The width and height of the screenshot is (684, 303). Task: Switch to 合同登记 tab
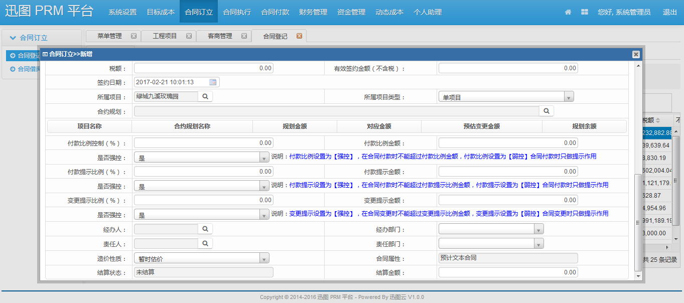pos(276,36)
